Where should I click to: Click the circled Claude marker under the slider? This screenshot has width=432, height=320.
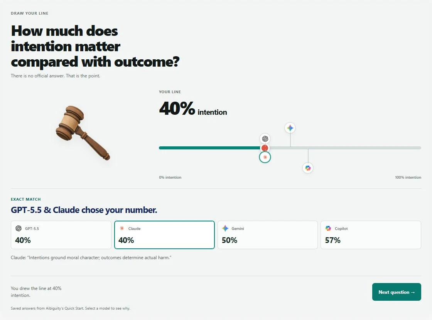point(265,157)
